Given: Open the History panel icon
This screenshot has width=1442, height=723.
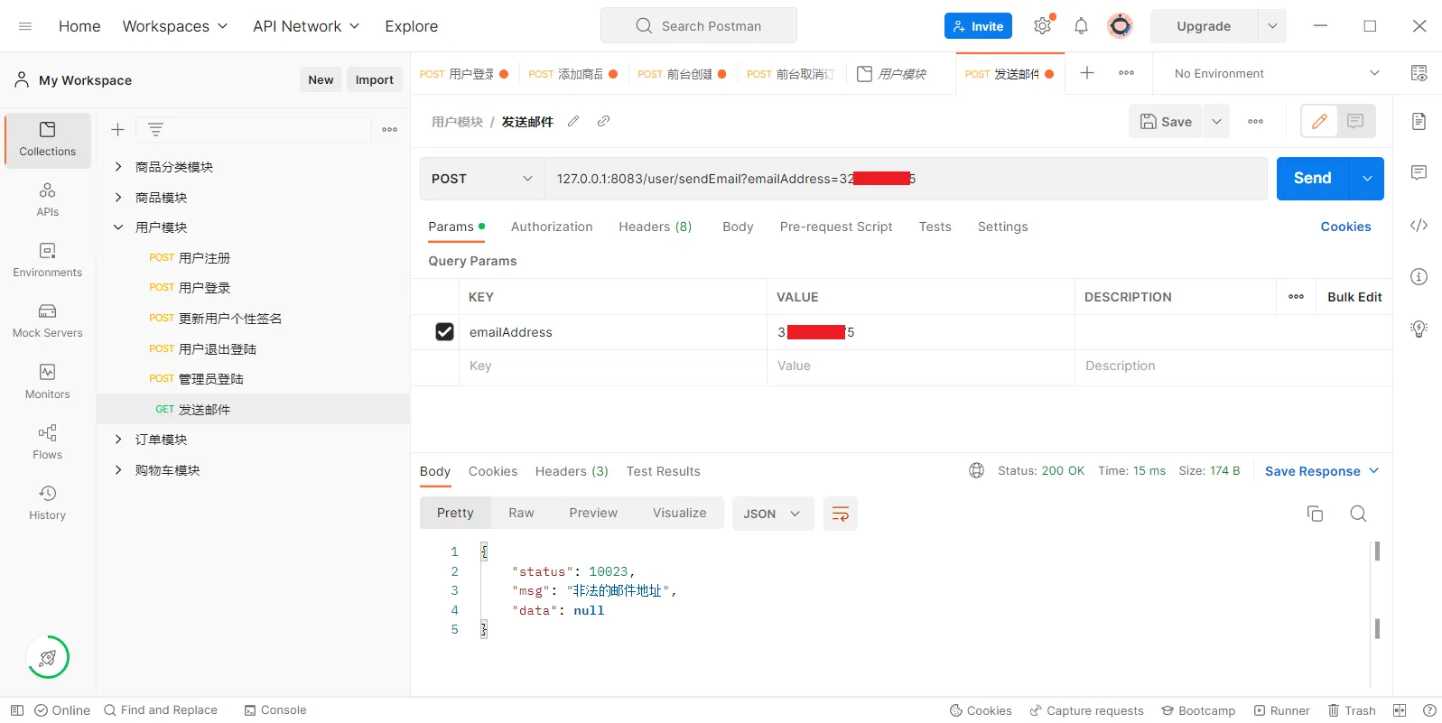Looking at the screenshot, I should (48, 503).
